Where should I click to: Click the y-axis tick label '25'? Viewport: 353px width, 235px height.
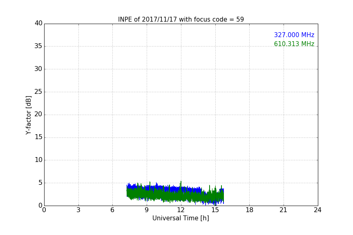click(x=38, y=91)
